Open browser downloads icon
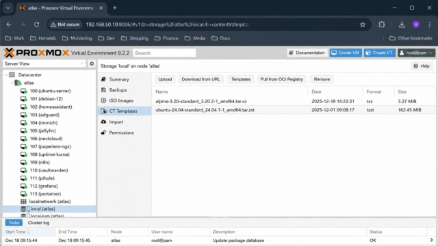The width and height of the screenshot is (438, 246). pyautogui.click(x=402, y=25)
